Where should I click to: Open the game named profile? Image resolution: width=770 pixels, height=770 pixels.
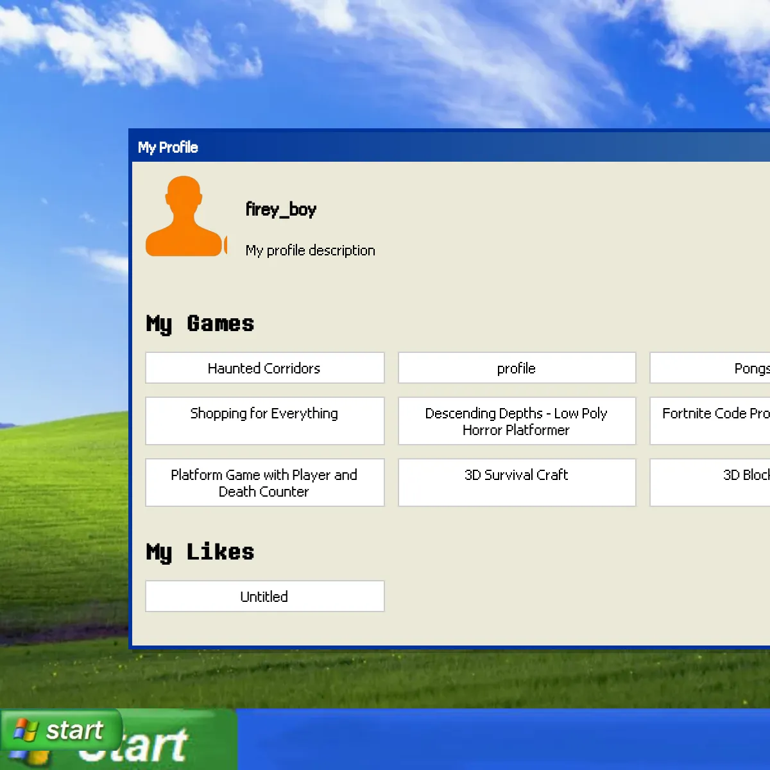point(517,368)
